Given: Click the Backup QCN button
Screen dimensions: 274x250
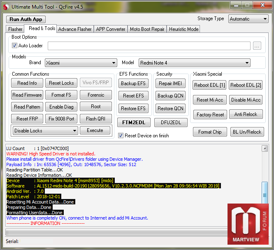Looking at the screenshot, I should (170, 96).
